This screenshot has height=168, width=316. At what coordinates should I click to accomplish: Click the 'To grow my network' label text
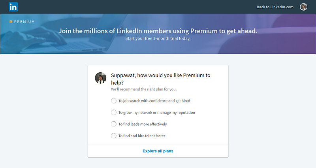[x=157, y=113]
